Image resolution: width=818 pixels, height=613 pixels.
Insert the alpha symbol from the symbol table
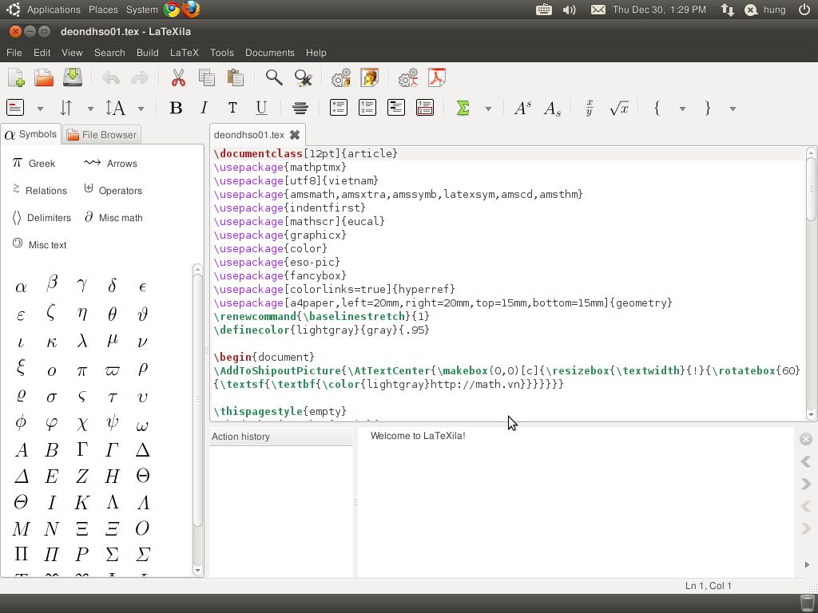(21, 287)
